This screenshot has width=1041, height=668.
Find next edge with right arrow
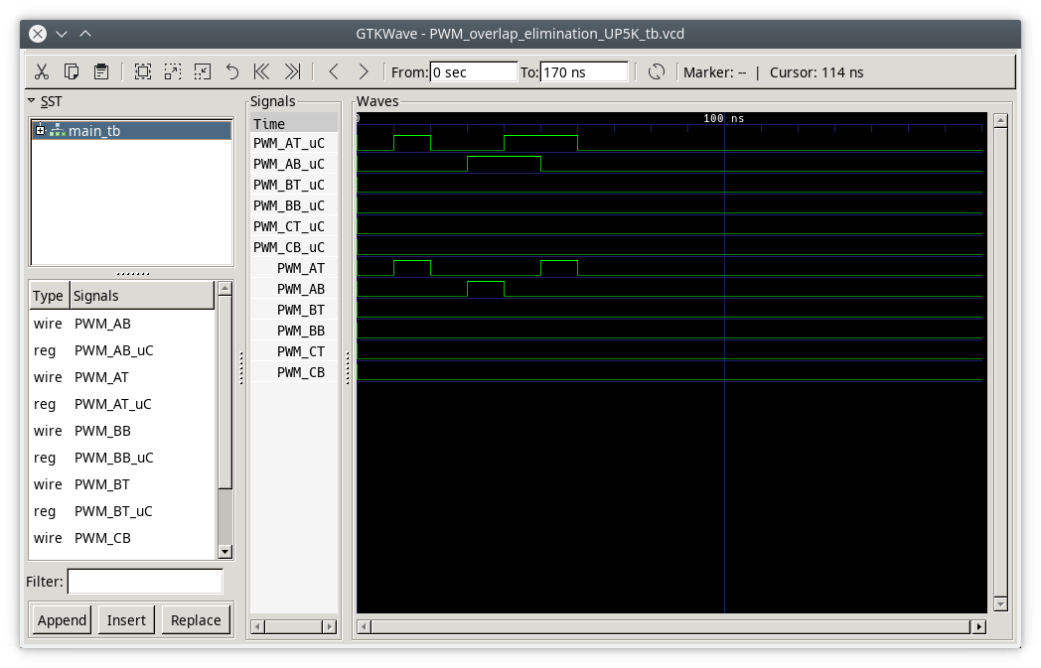coord(364,71)
